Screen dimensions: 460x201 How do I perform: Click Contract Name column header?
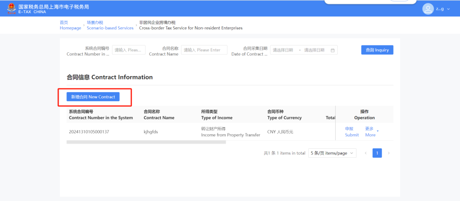click(159, 115)
